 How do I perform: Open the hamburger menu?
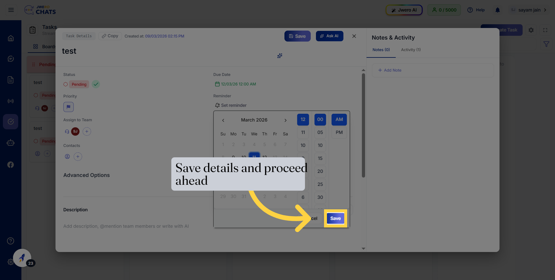pos(11,10)
